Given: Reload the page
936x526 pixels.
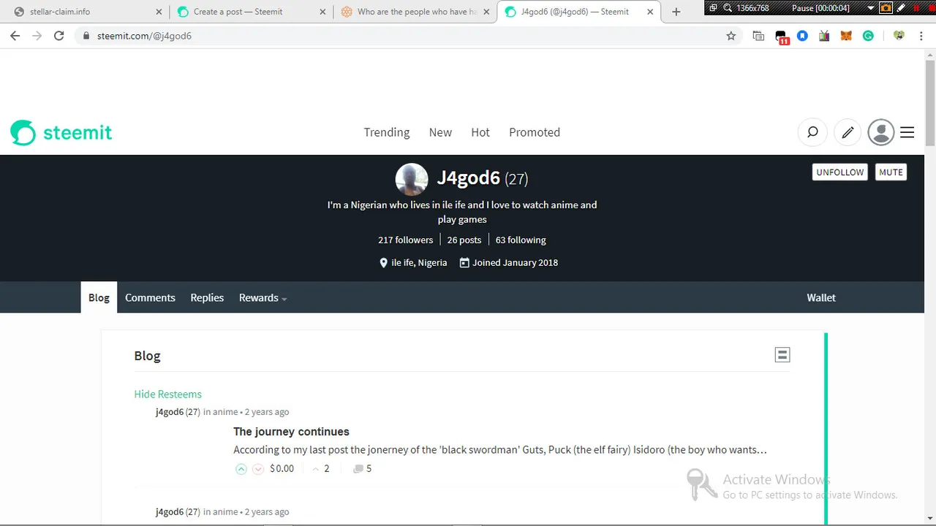Looking at the screenshot, I should pos(59,36).
